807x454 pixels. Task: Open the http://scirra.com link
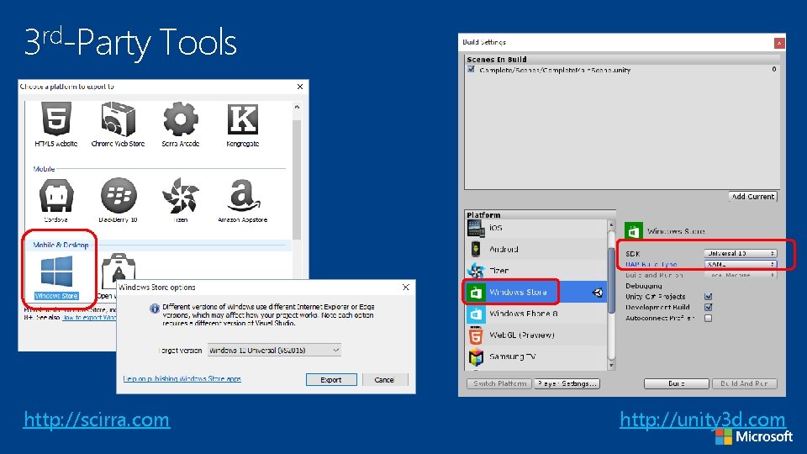pos(97,420)
